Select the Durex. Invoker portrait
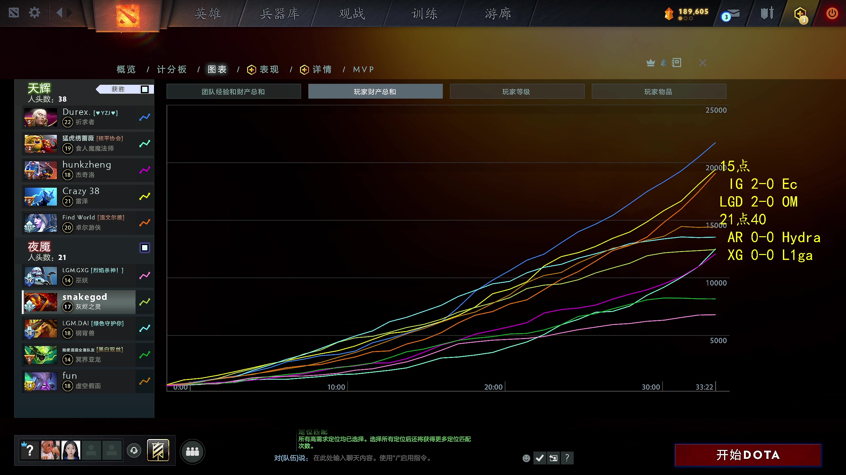This screenshot has height=475, width=846. 41,117
